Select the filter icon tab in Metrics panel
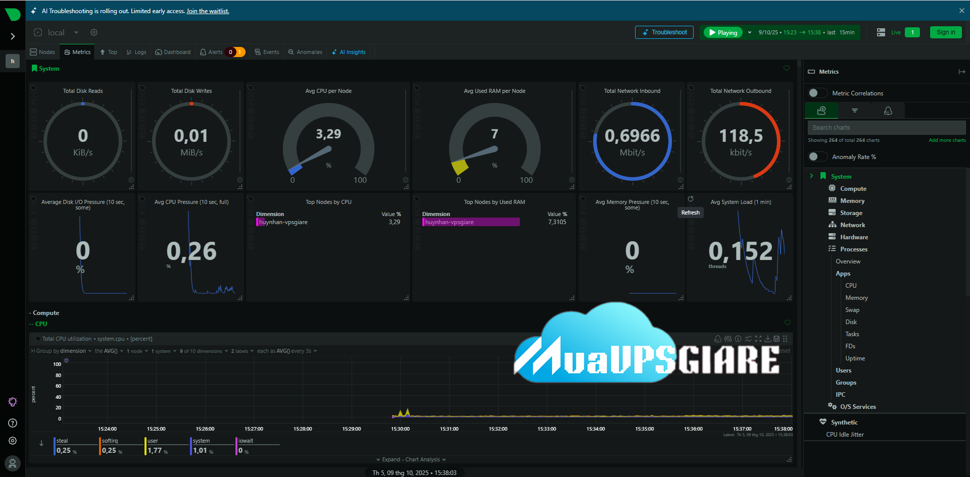The image size is (970, 477). (854, 111)
